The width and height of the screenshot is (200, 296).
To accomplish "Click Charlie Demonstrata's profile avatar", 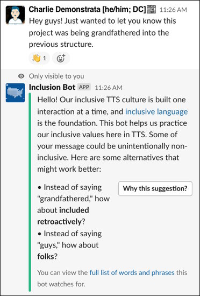I will click(15, 15).
